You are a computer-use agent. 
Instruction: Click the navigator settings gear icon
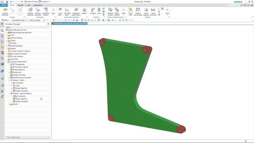2,24
